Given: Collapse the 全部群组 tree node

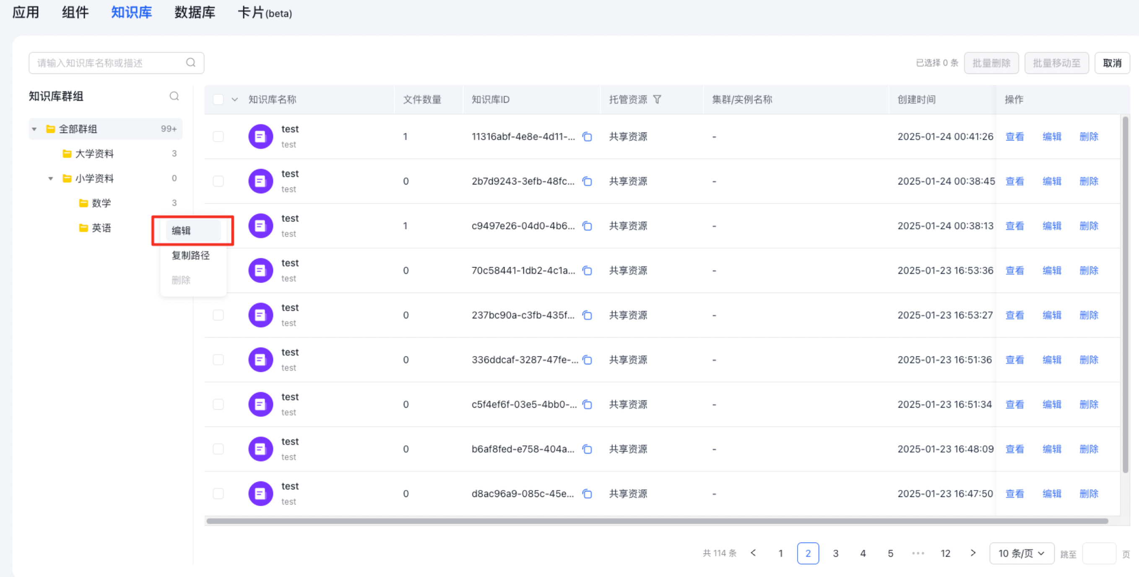Looking at the screenshot, I should 34,129.
